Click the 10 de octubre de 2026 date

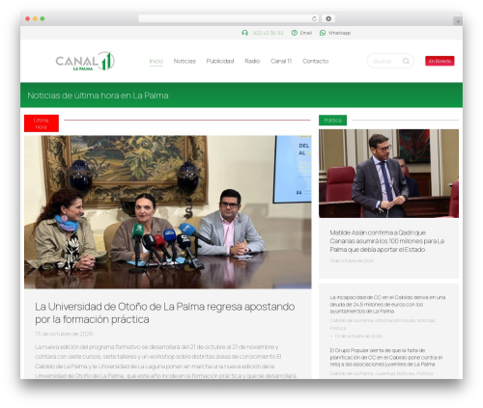click(x=357, y=336)
